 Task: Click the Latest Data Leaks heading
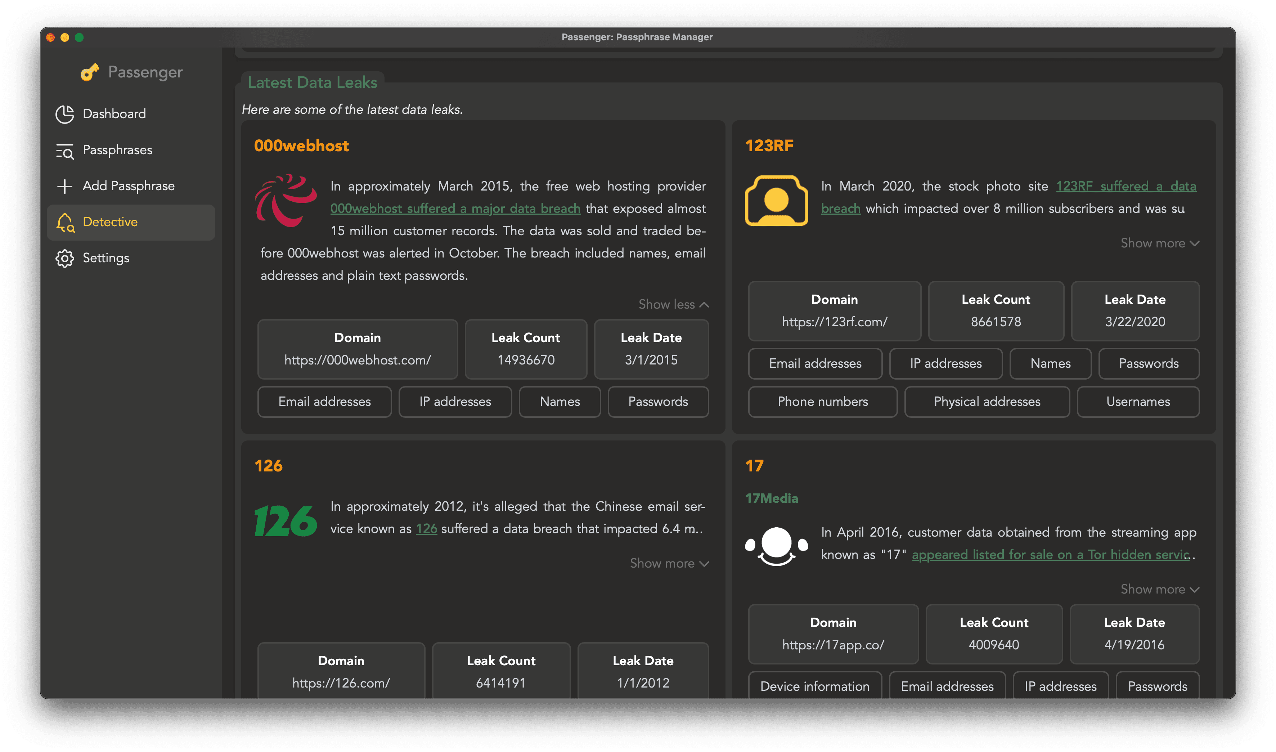(x=313, y=82)
